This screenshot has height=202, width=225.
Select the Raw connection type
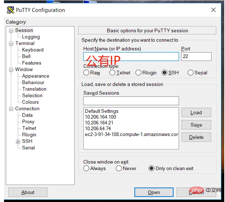[86, 73]
